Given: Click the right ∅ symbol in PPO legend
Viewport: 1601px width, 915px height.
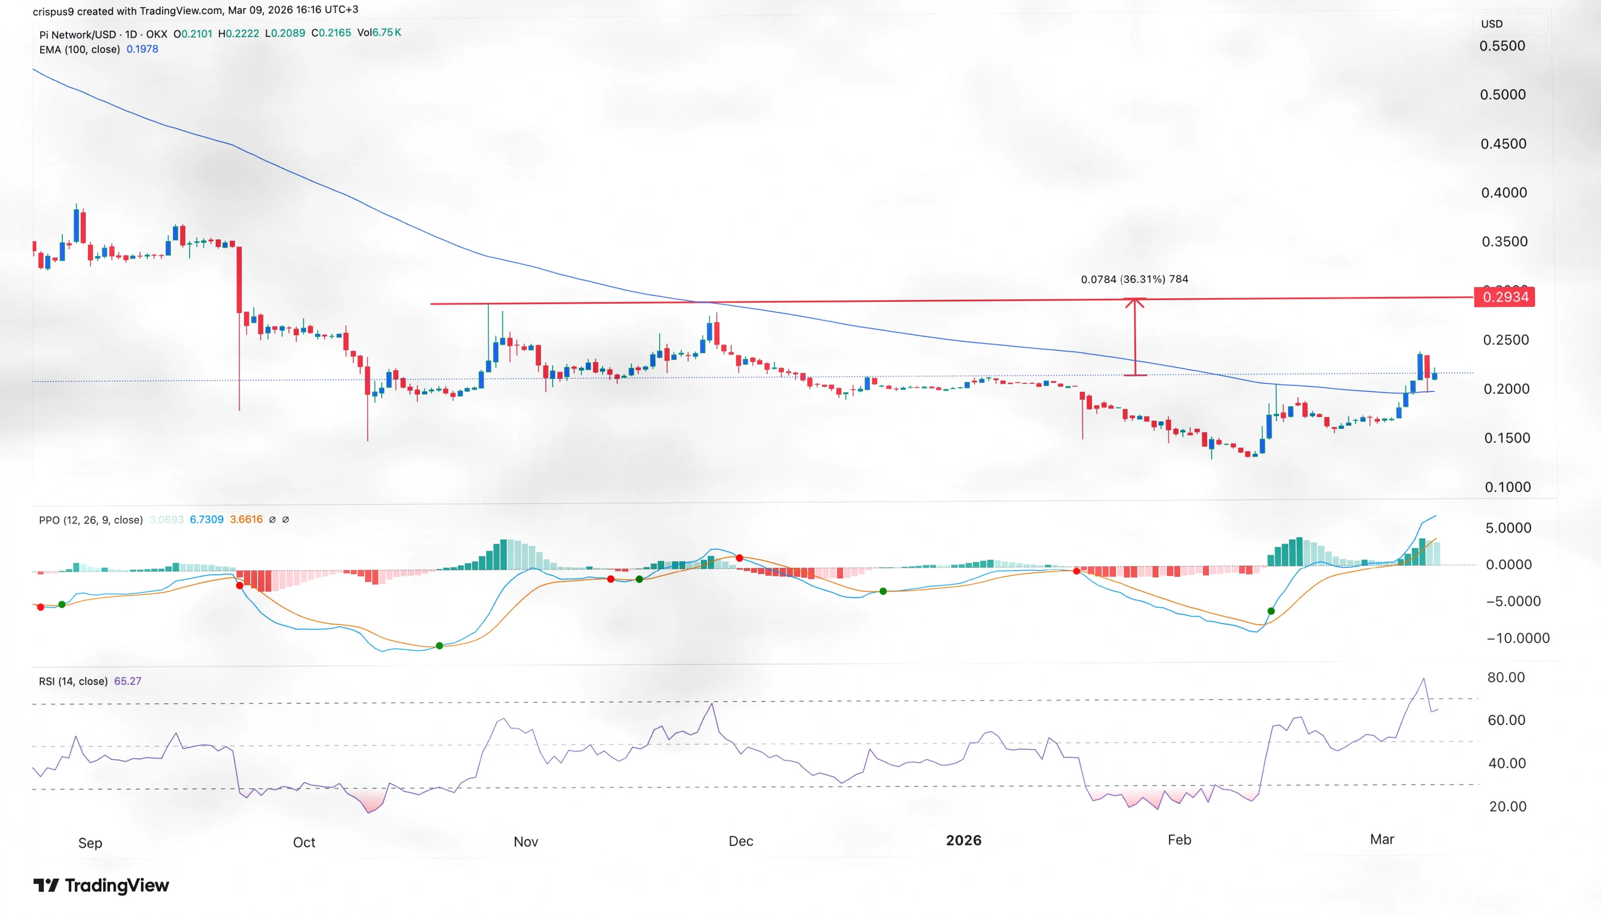Looking at the screenshot, I should [x=285, y=520].
